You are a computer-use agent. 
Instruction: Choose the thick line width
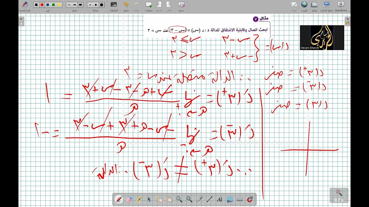click(x=80, y=5)
